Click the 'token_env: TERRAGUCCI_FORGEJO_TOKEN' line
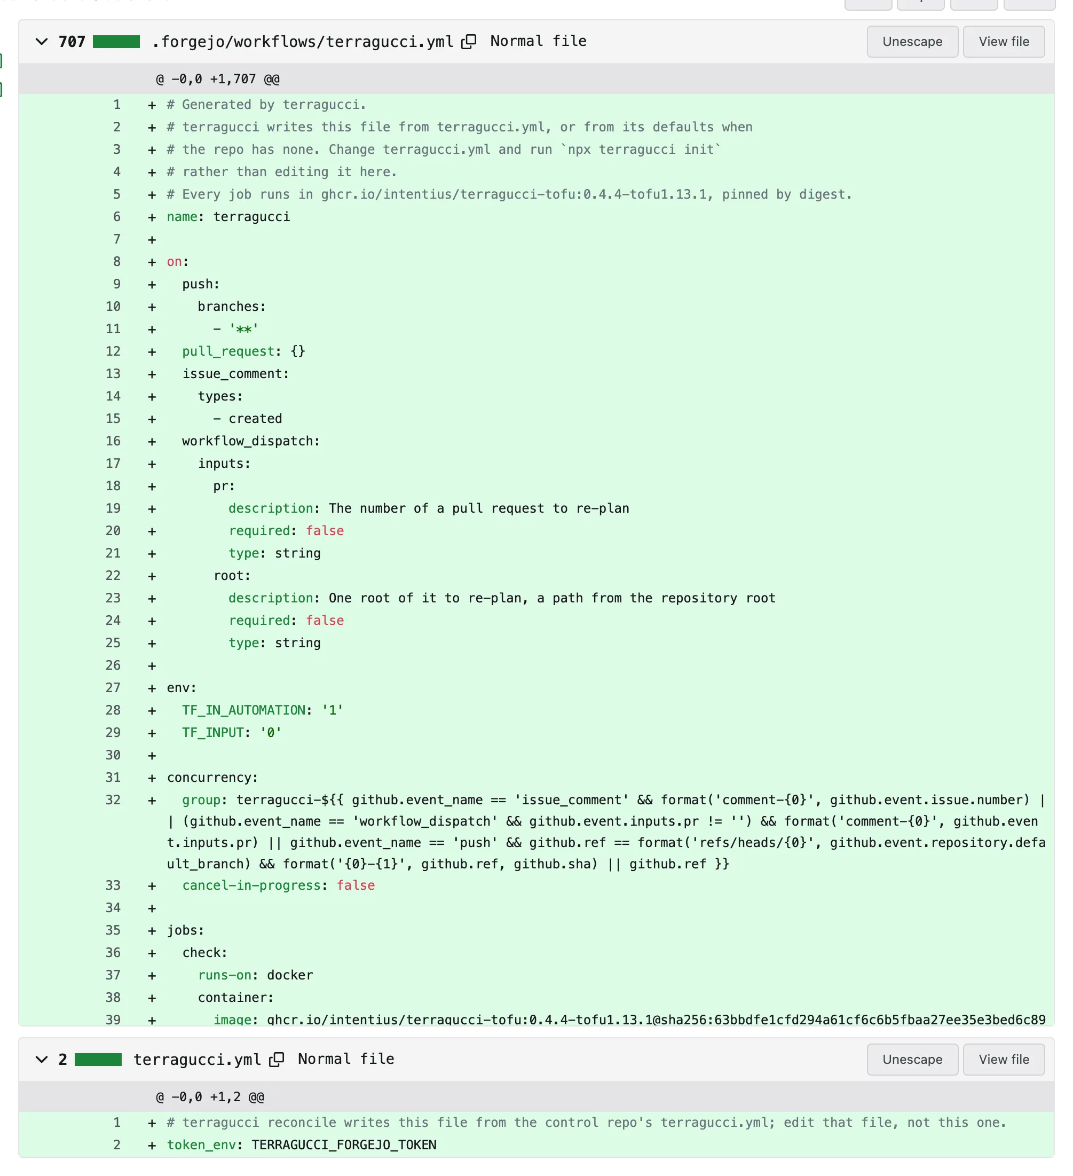This screenshot has width=1073, height=1176. coord(302,1145)
